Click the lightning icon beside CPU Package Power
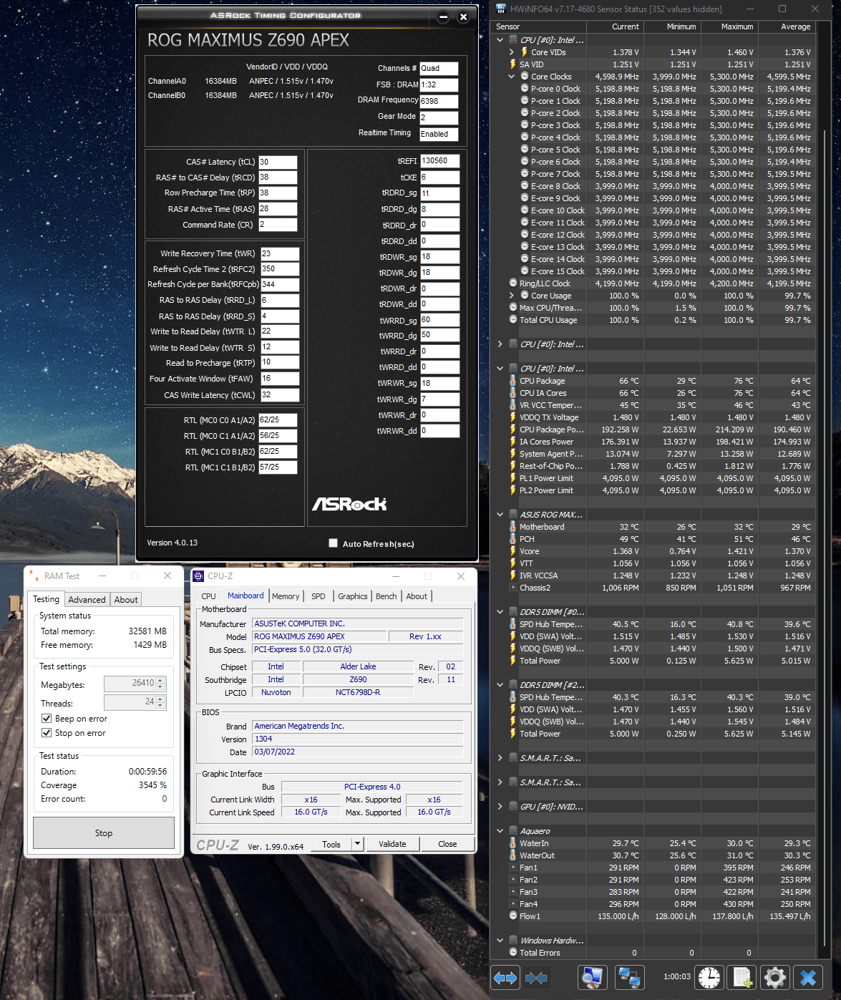This screenshot has height=1000, width=841. (x=513, y=429)
